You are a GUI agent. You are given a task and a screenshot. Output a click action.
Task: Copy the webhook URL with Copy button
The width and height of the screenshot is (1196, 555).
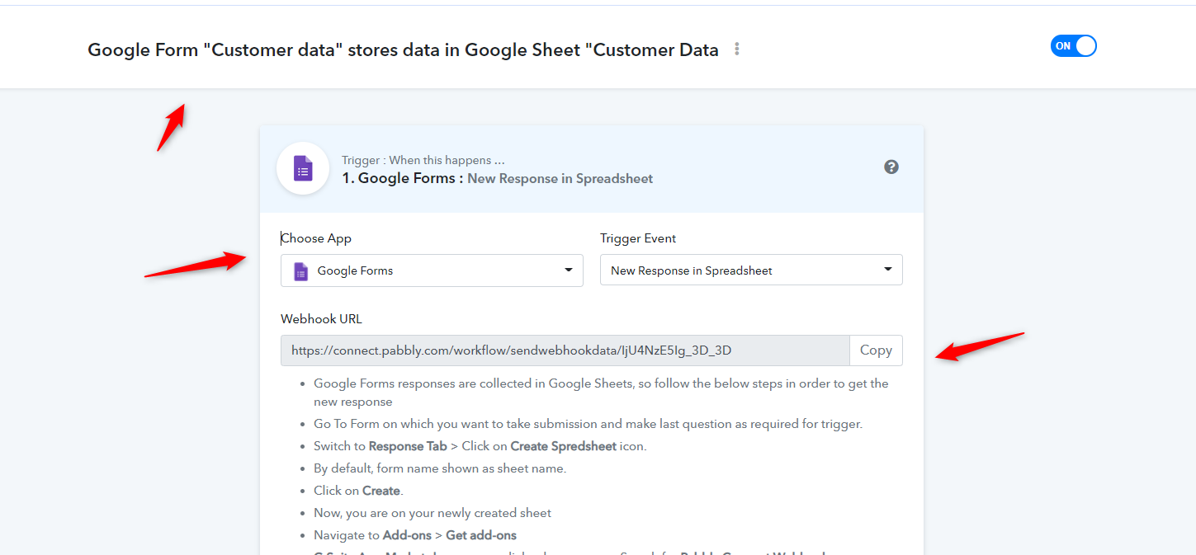(876, 350)
